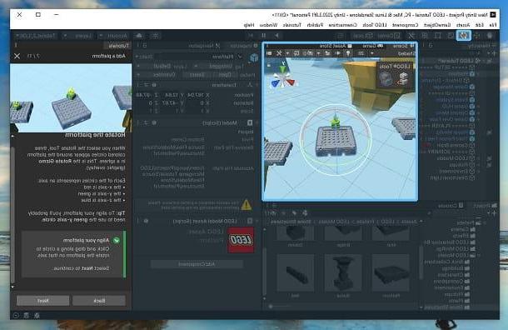Click the Add Component button
508x330 pixels.
(197, 264)
